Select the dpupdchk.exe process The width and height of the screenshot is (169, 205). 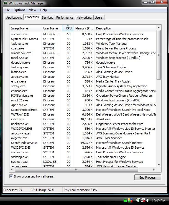83,62
